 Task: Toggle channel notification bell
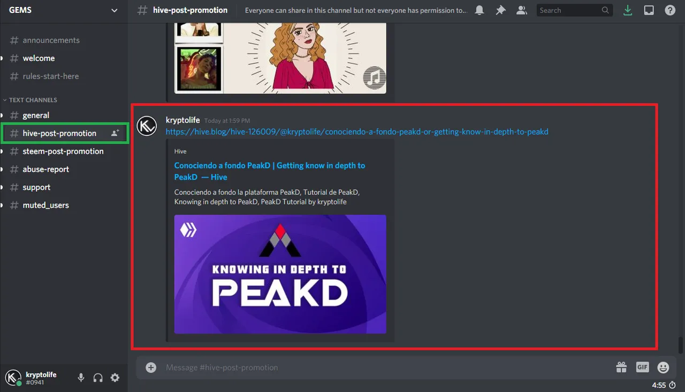[x=479, y=10]
